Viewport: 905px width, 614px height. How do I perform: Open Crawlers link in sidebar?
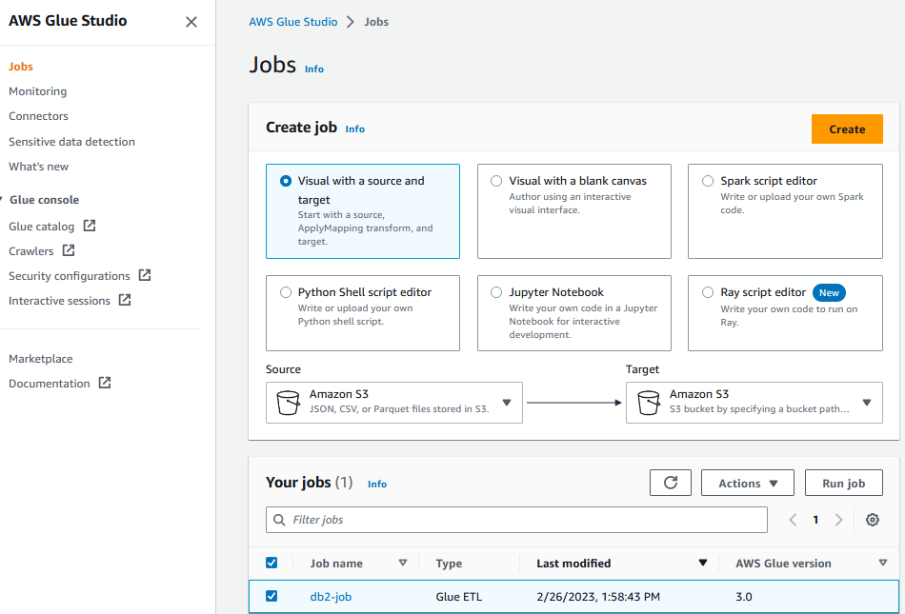(x=31, y=251)
